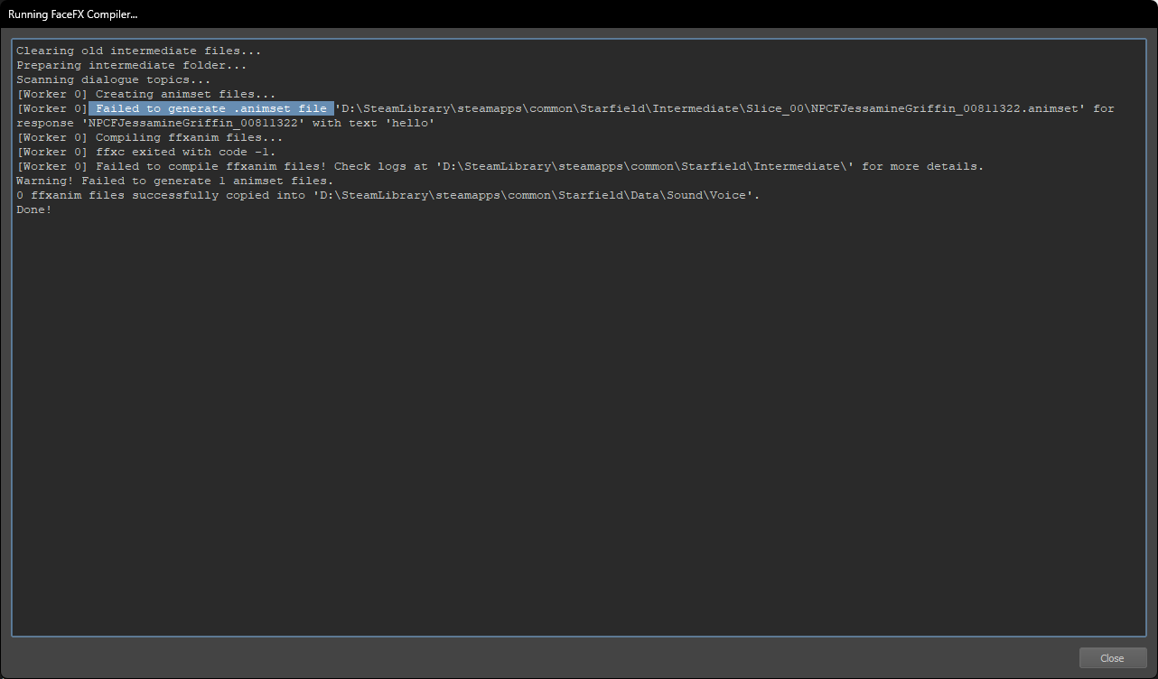This screenshot has height=679, width=1158.
Task: Click the line with text 'hello' response
Action: 226,123
